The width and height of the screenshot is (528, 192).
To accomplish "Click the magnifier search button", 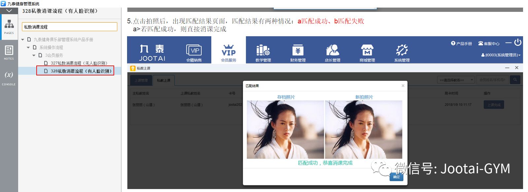I will pos(515,80).
